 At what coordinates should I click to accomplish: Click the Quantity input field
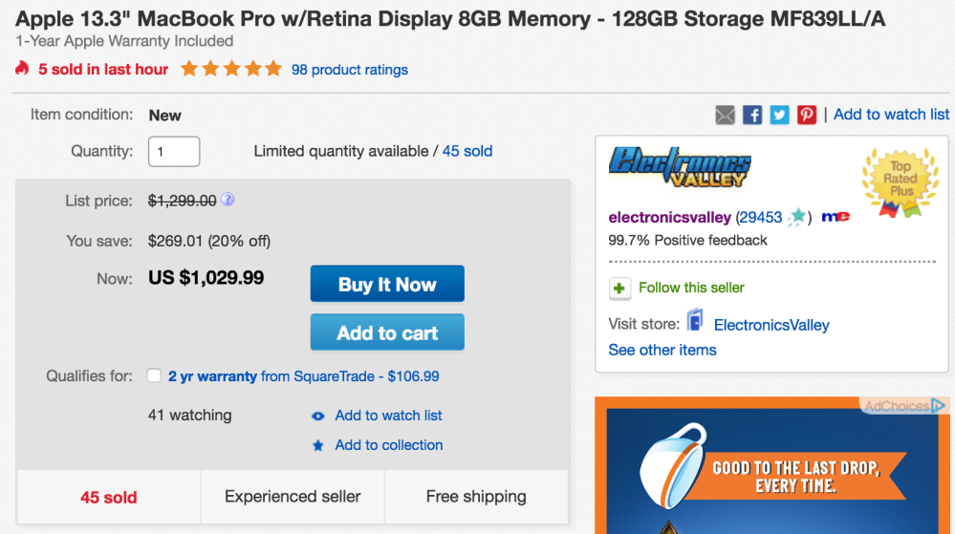point(174,152)
